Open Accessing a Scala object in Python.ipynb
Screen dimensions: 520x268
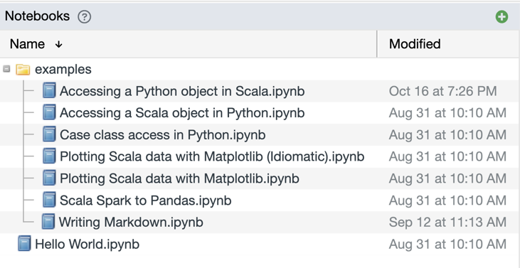182,113
